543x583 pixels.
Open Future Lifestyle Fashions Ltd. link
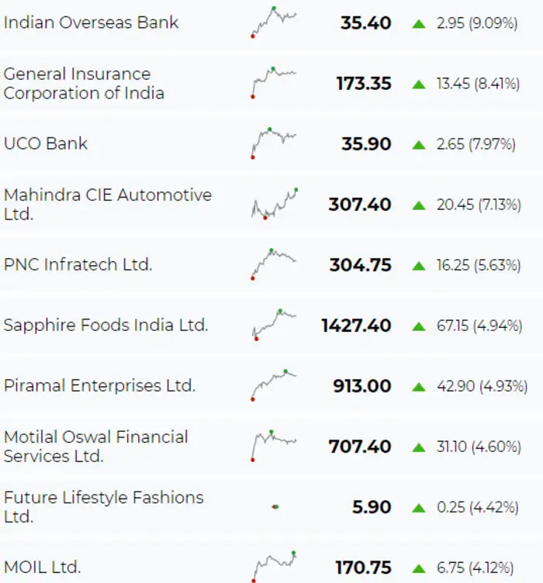(103, 506)
